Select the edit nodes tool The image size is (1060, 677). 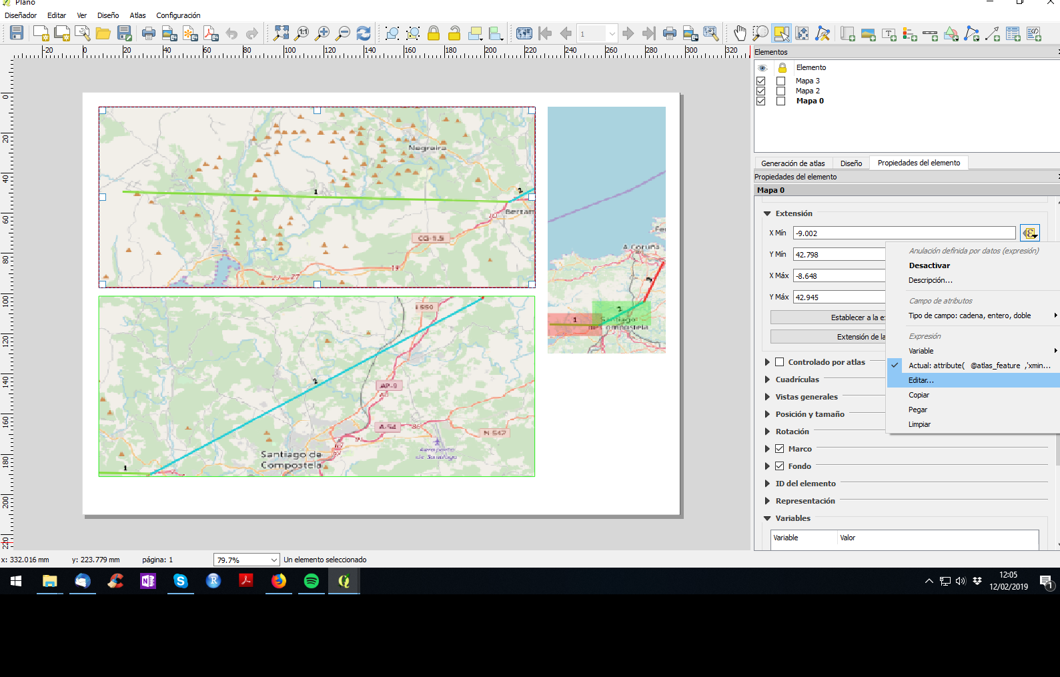coord(823,33)
